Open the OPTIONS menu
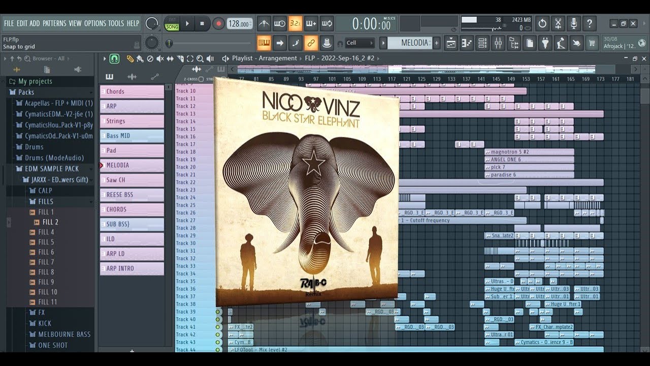650x366 pixels. [x=95, y=23]
